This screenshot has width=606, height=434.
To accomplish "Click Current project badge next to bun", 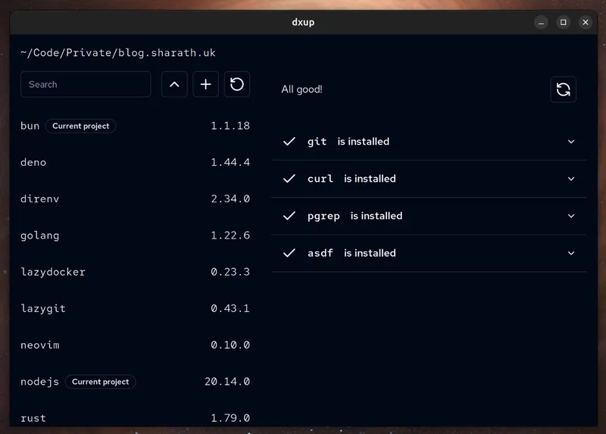I will (81, 126).
